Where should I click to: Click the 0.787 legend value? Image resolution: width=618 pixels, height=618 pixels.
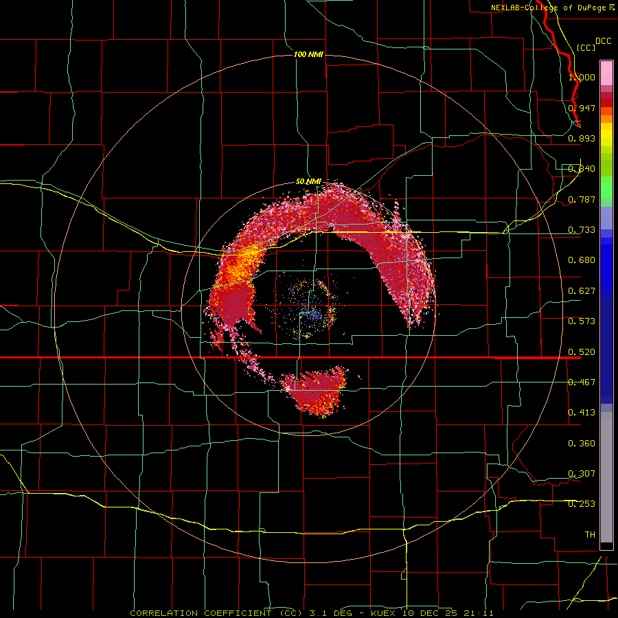point(582,199)
